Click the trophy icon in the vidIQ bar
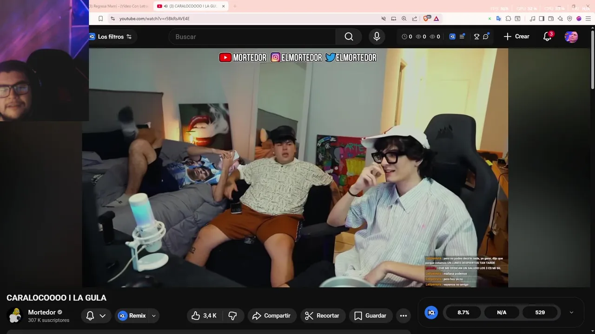The height and width of the screenshot is (334, 595). pyautogui.click(x=476, y=37)
